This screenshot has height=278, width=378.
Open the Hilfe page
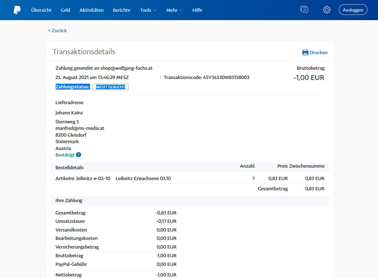pyautogui.click(x=197, y=10)
